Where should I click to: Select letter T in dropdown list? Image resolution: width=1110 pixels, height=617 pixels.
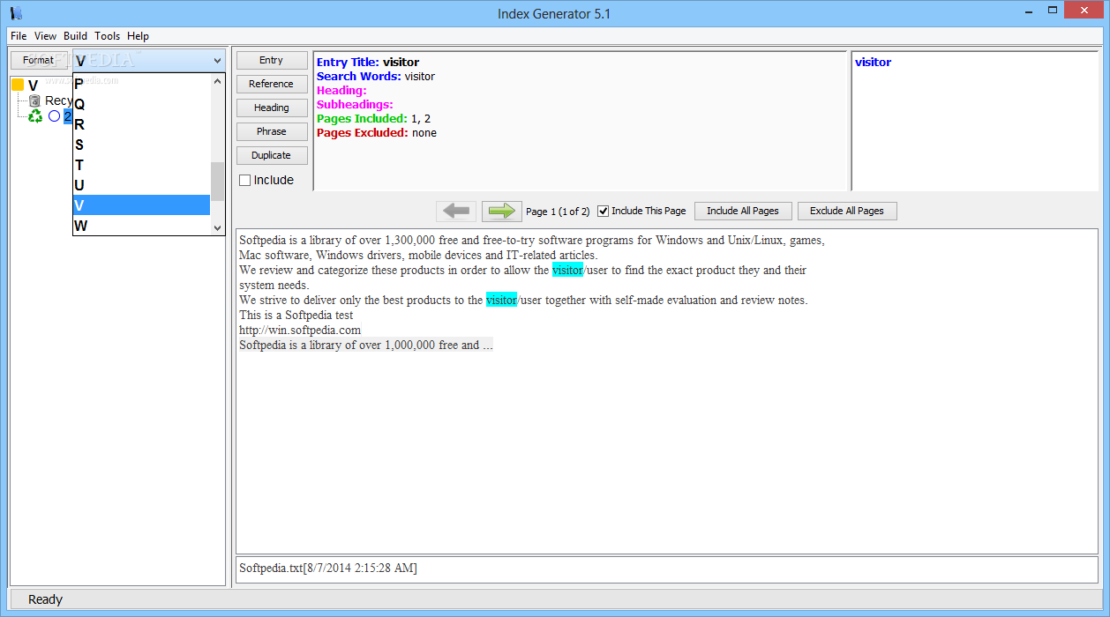click(141, 165)
